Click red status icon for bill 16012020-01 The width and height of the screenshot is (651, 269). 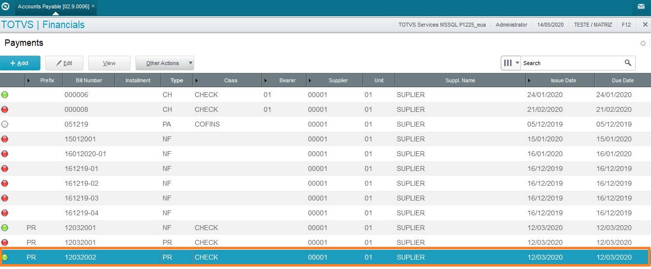tap(5, 154)
